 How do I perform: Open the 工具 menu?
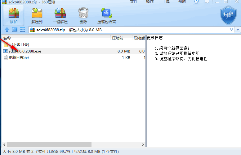point(166,2)
